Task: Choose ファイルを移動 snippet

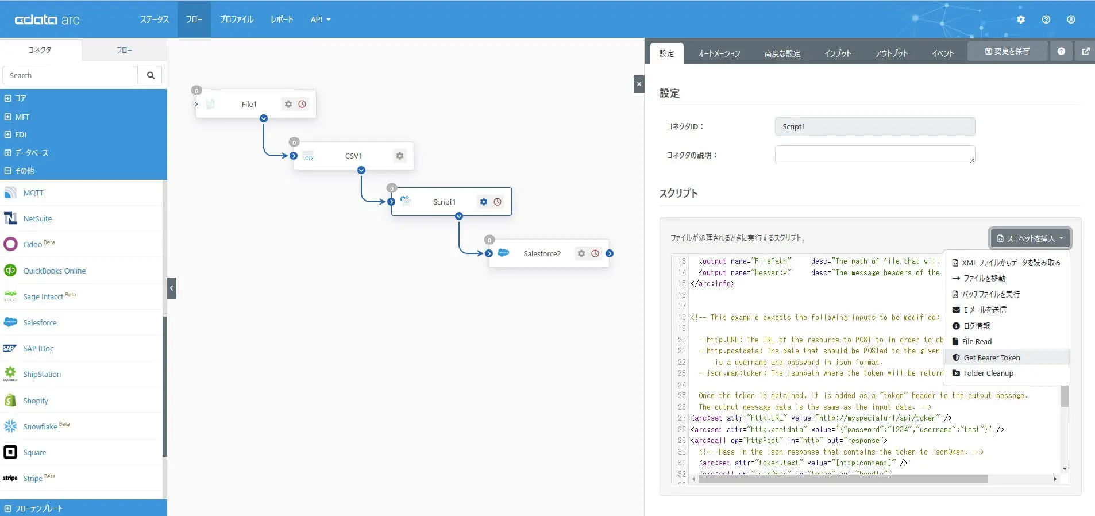Action: pyautogui.click(x=1007, y=278)
